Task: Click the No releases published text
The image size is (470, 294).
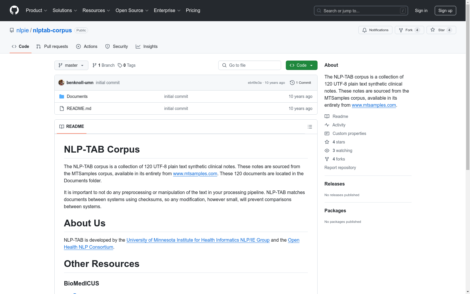Action: pyautogui.click(x=342, y=195)
